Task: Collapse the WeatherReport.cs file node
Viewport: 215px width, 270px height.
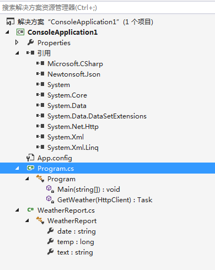Action: point(17,210)
